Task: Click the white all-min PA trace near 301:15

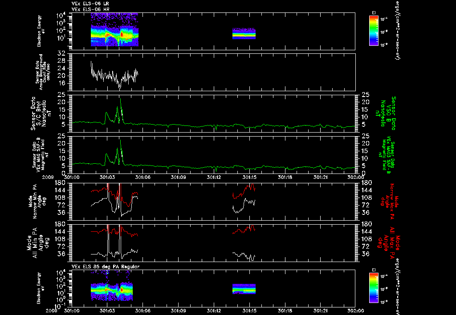Action: 244,255
